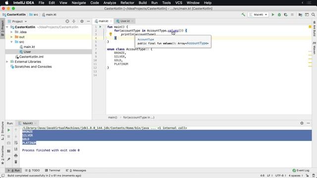Switch to the User.kt editor tab

[x=125, y=21]
